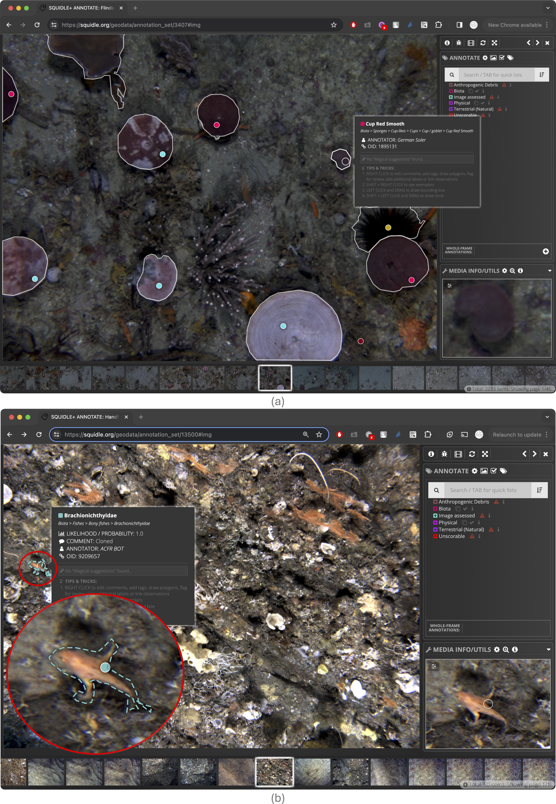The height and width of the screenshot is (804, 556).
Task: Click next image arrow in bottom window toolbar
Action: [x=534, y=454]
